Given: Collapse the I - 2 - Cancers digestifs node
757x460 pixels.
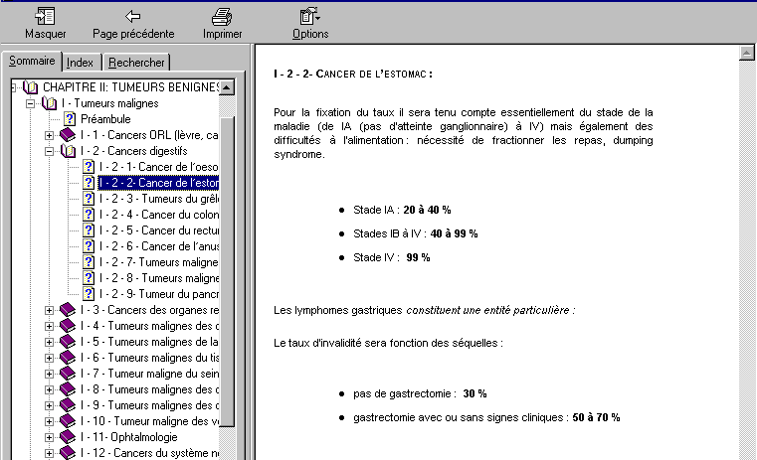Looking at the screenshot, I should coord(49,151).
